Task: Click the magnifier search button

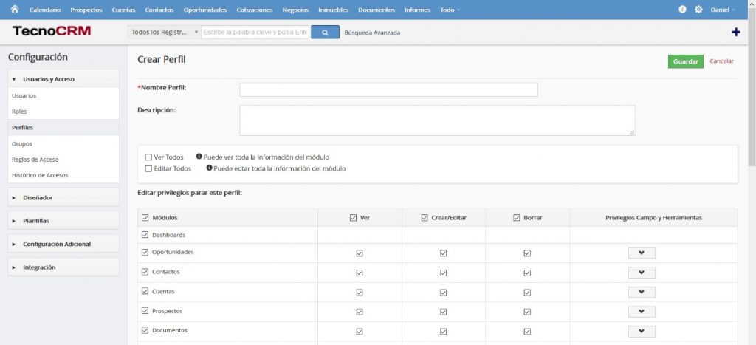Action: point(325,33)
